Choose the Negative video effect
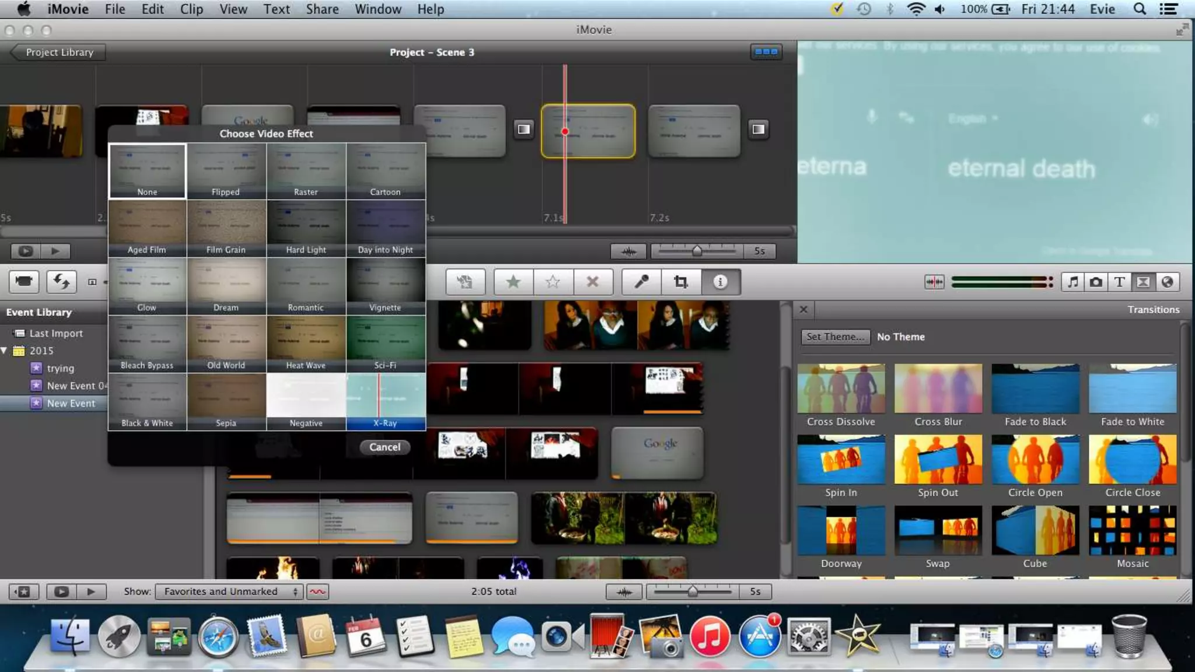 click(306, 401)
